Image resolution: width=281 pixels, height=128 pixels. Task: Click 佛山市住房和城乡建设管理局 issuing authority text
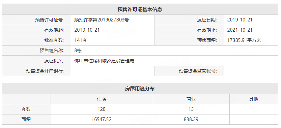[104, 61]
